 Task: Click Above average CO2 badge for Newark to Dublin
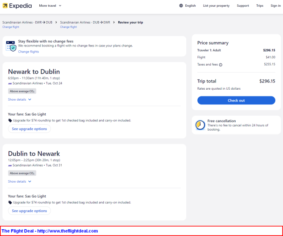[x=22, y=91]
